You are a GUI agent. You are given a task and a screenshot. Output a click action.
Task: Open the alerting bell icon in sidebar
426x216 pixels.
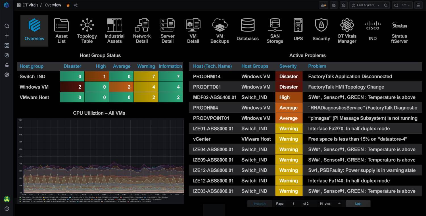7,65
